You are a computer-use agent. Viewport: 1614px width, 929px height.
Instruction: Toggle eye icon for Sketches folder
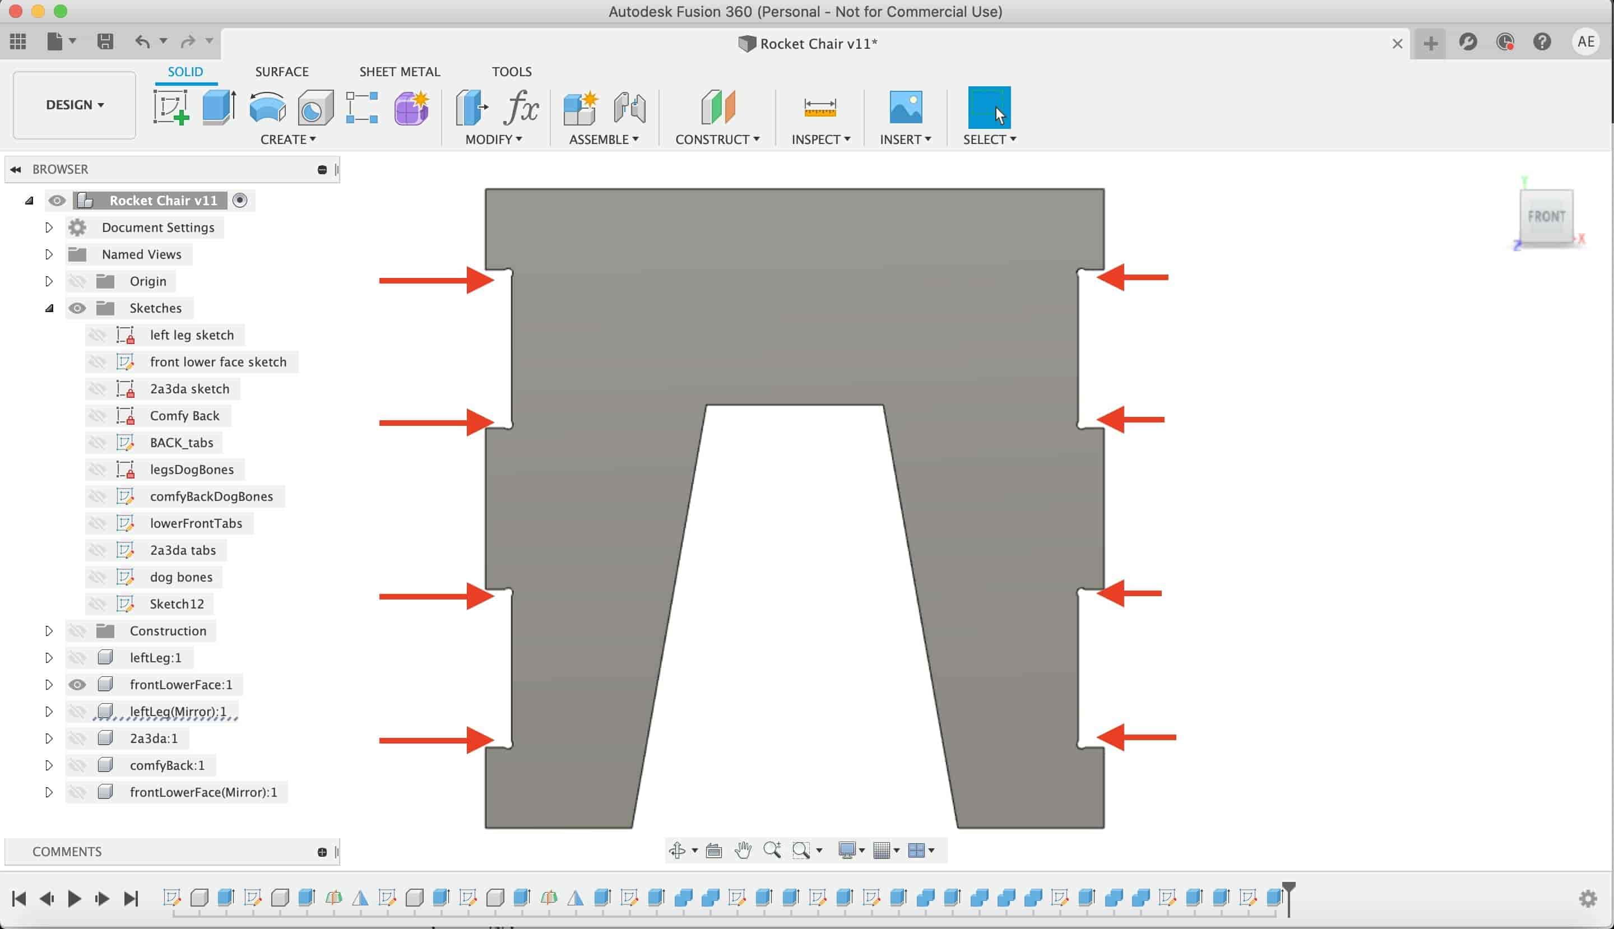76,307
